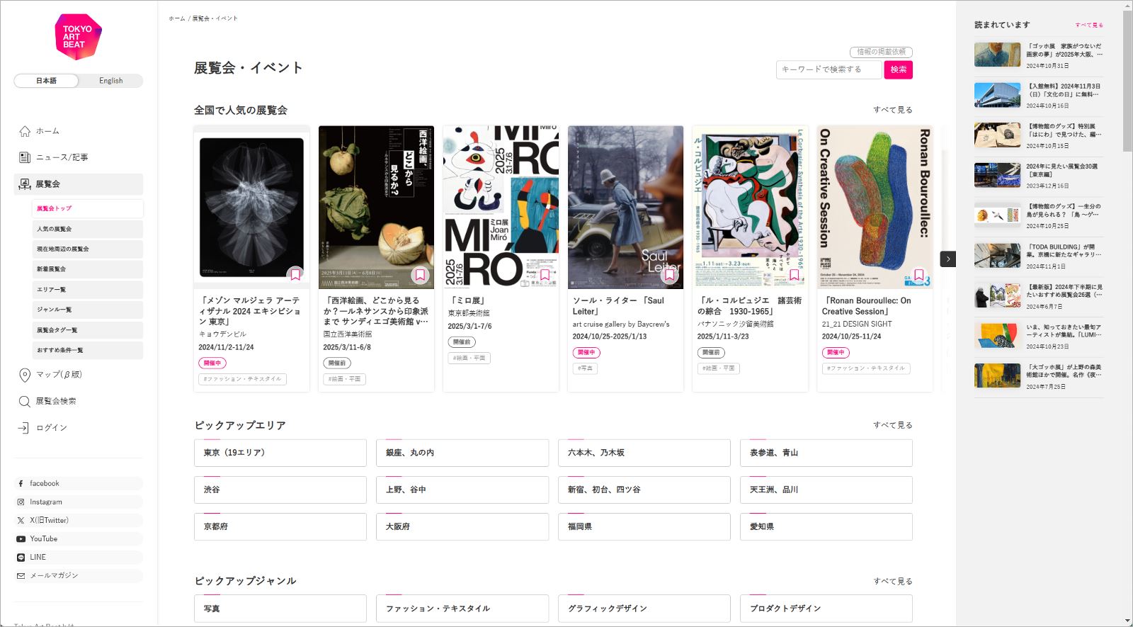Open the 天王洲、品川 area button

tap(826, 490)
